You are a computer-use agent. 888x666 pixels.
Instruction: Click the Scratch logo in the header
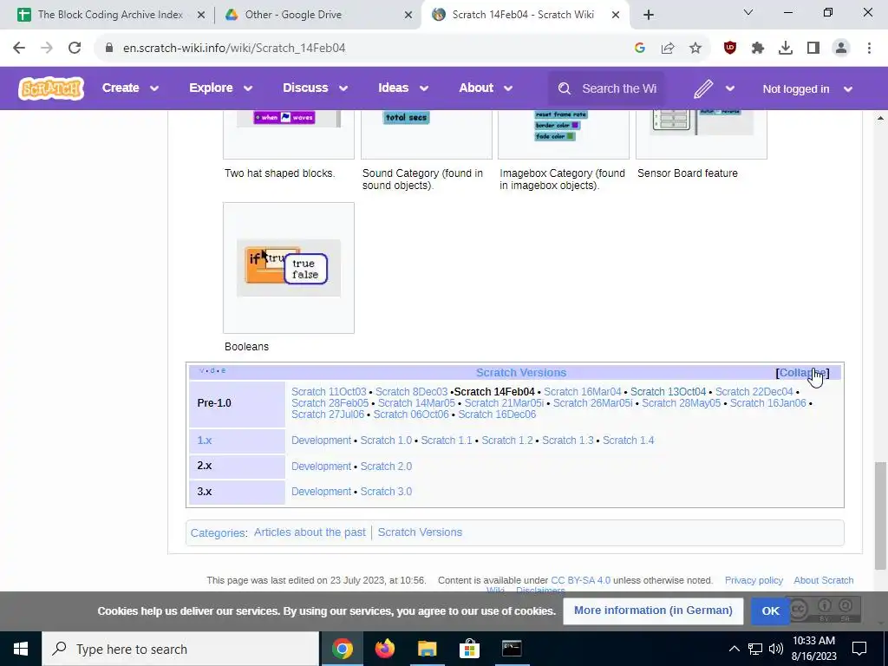[51, 88]
